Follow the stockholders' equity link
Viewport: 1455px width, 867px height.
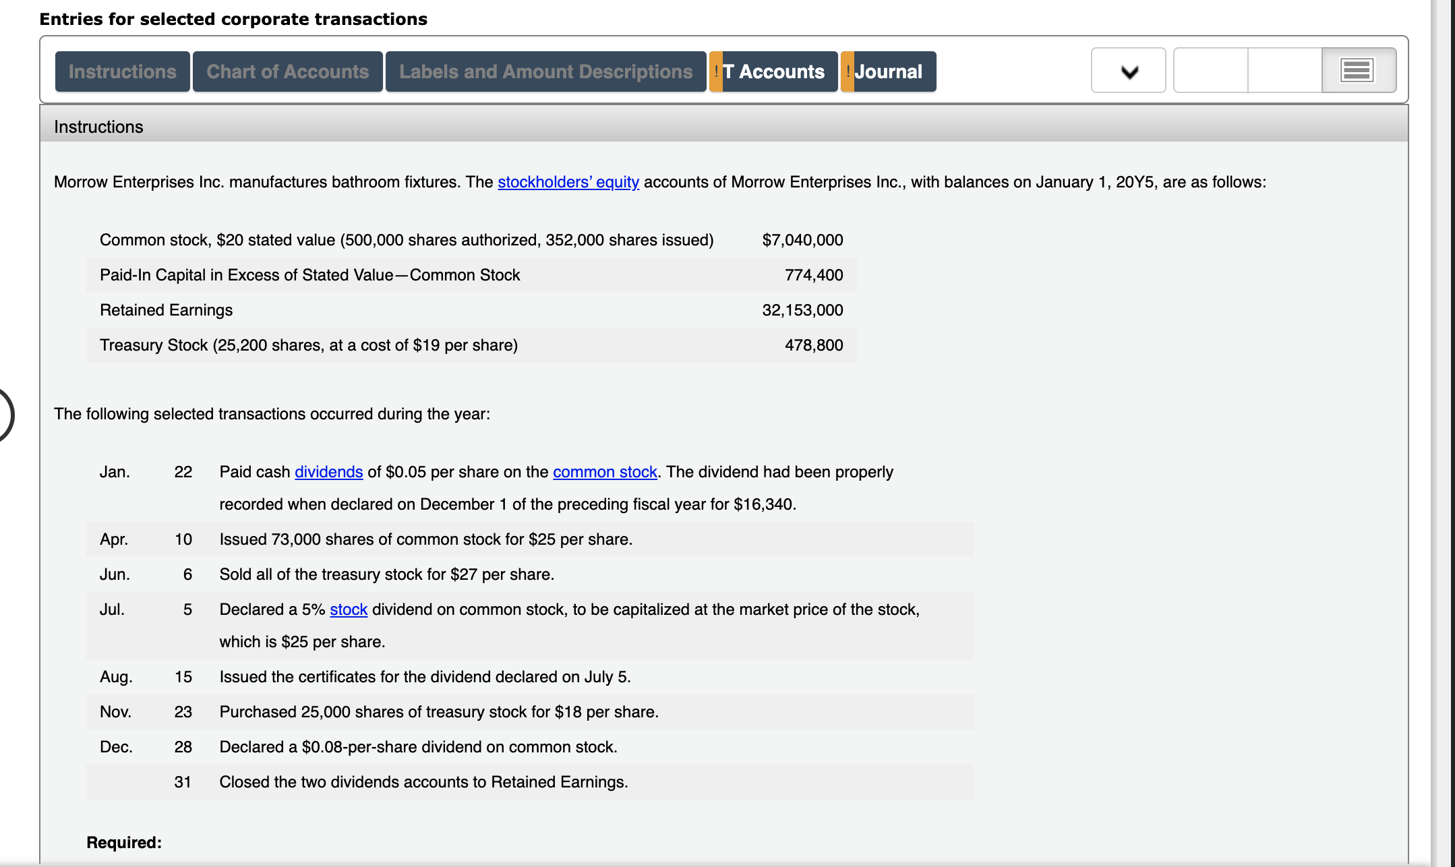[x=568, y=182]
